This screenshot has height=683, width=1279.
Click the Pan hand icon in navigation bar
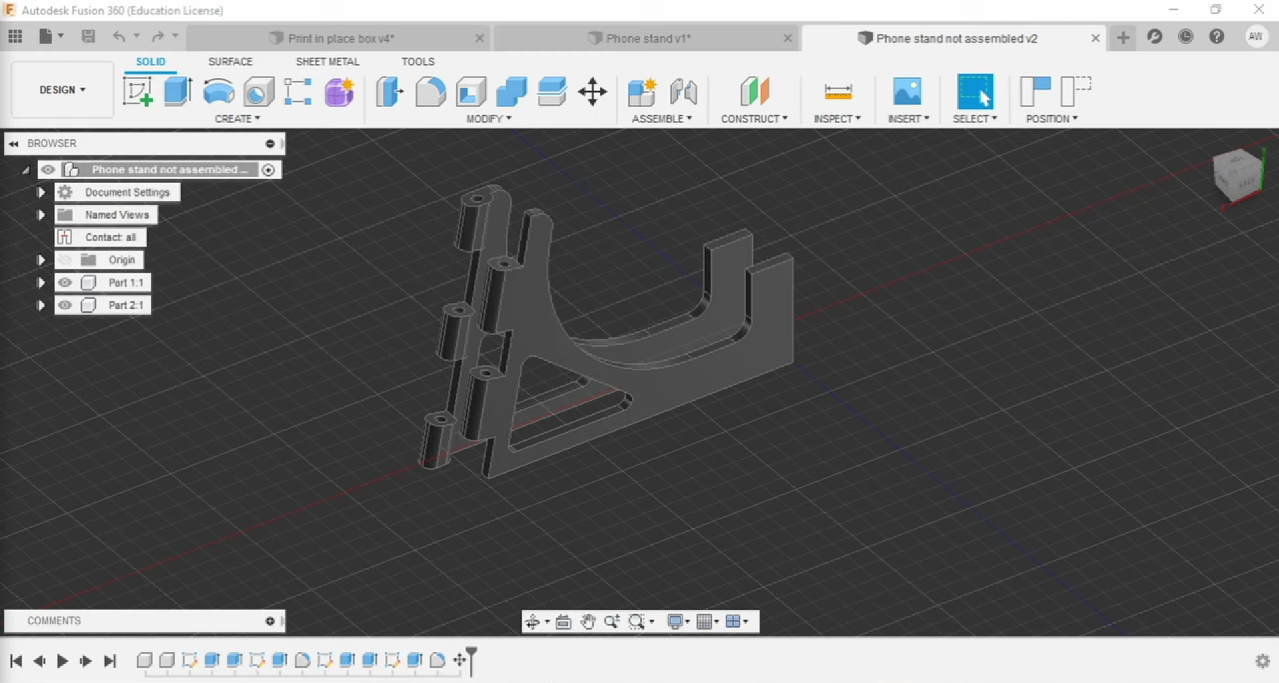coord(588,622)
